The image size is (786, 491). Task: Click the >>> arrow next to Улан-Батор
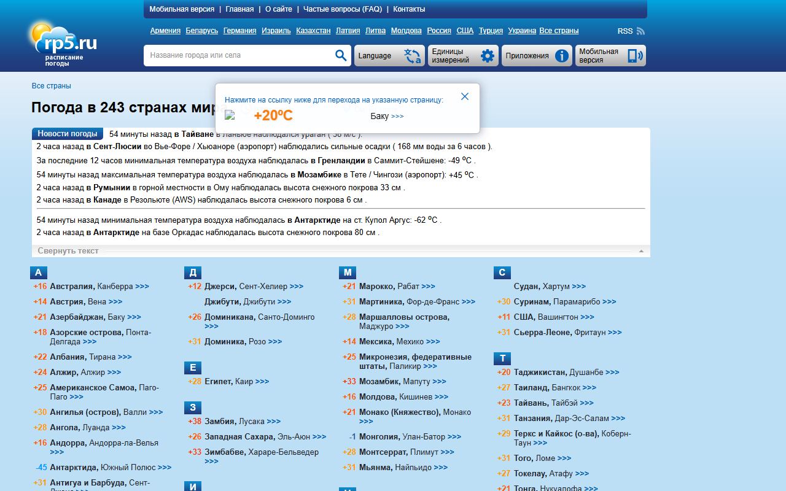tap(454, 437)
